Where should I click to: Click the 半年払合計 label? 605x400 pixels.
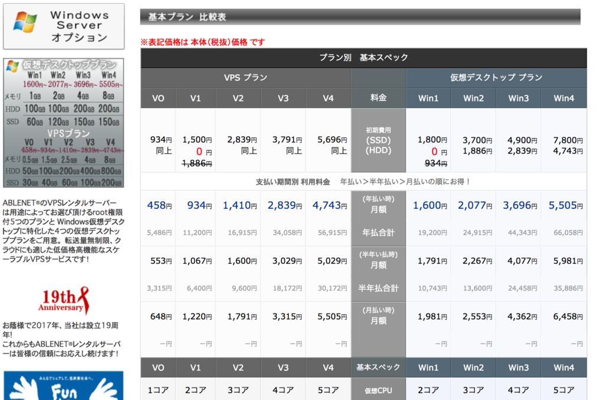pyautogui.click(x=379, y=288)
